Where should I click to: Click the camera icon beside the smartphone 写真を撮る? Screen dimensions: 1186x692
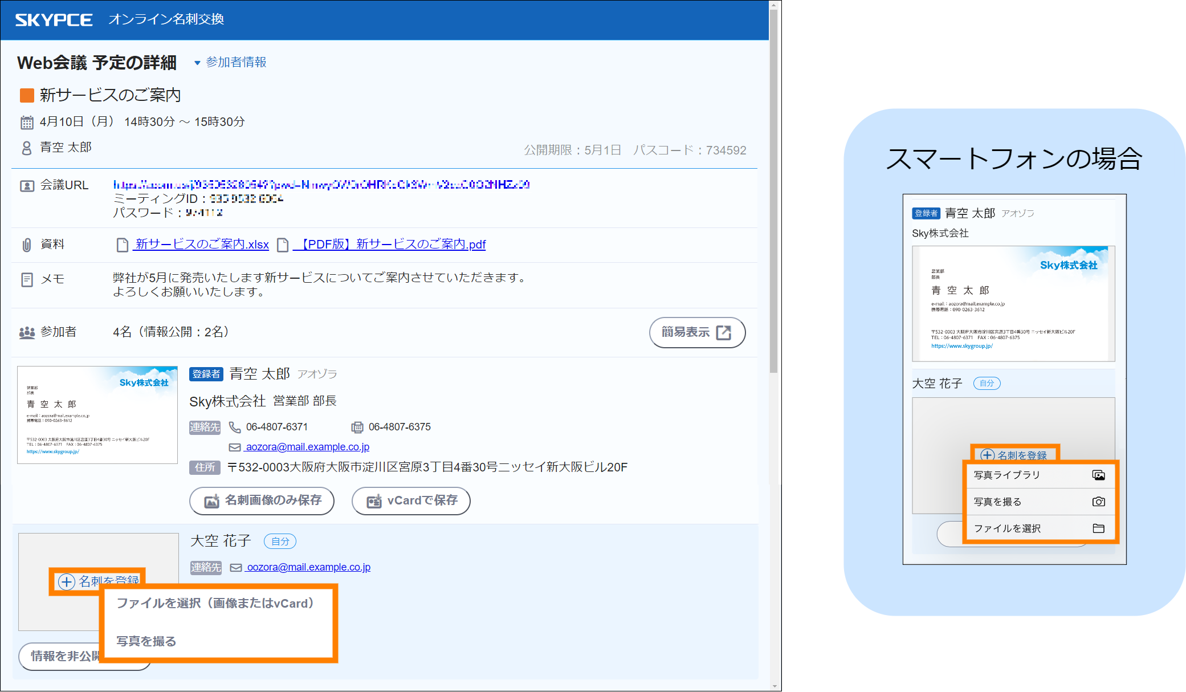pos(1098,502)
